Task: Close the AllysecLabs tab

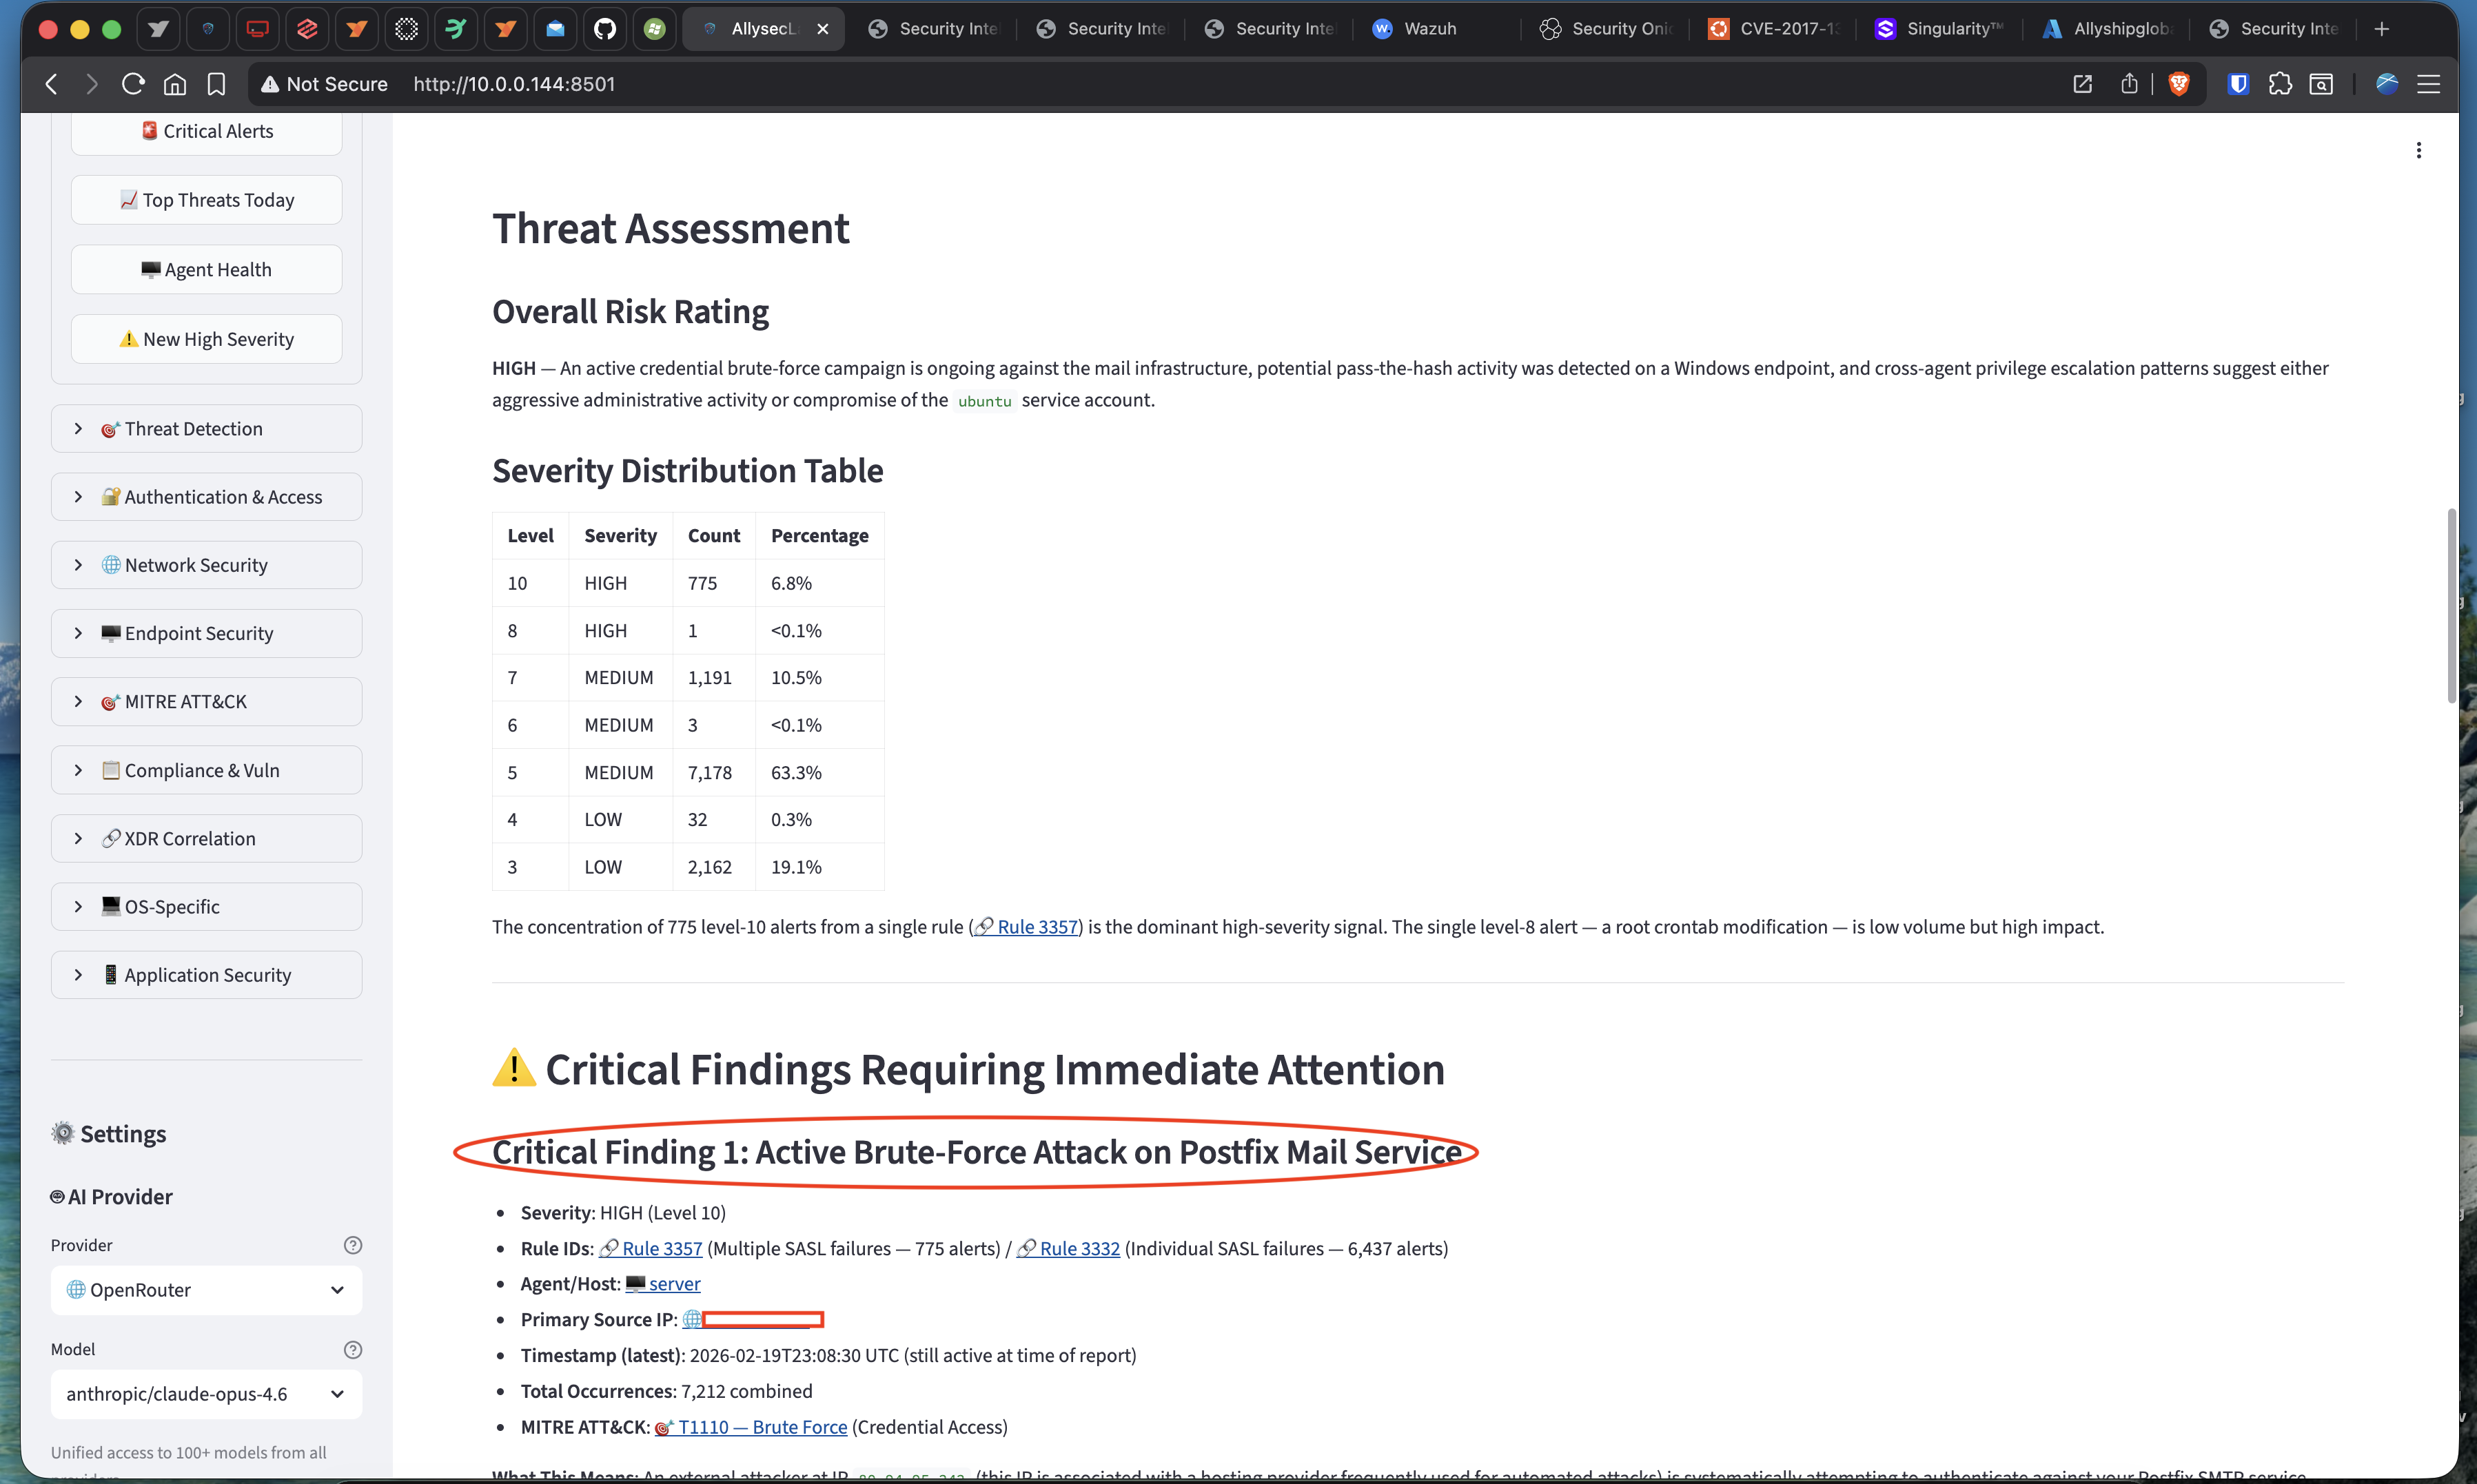Action: pos(822,29)
